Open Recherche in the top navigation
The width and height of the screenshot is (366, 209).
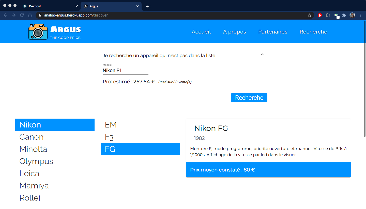coord(313,32)
